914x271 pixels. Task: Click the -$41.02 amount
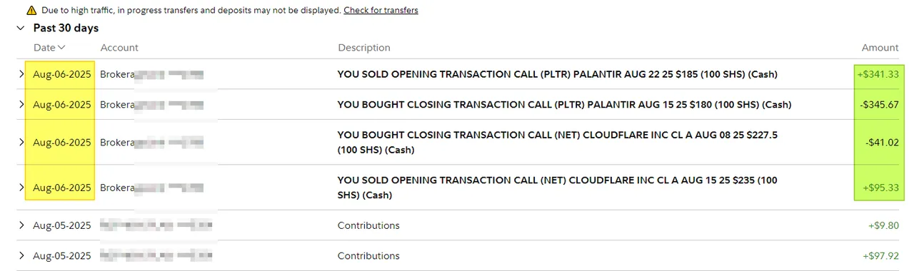883,143
